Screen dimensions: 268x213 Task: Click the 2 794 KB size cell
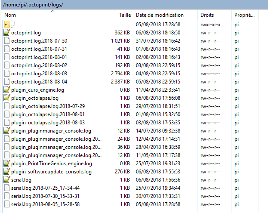point(120,74)
